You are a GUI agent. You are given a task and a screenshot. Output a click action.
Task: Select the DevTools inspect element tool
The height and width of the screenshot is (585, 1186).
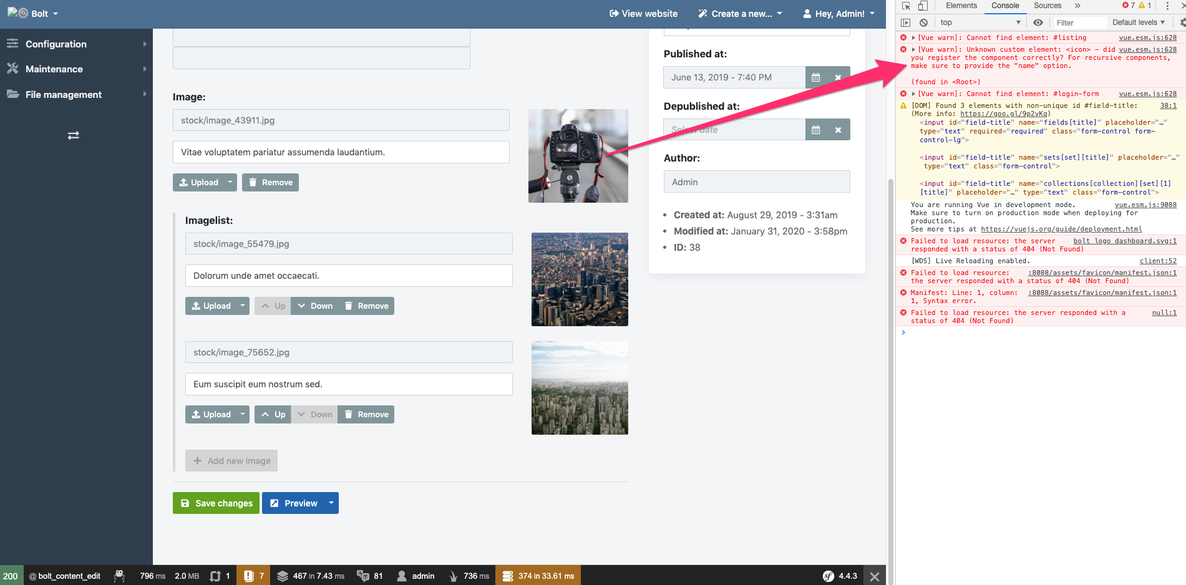click(x=907, y=6)
